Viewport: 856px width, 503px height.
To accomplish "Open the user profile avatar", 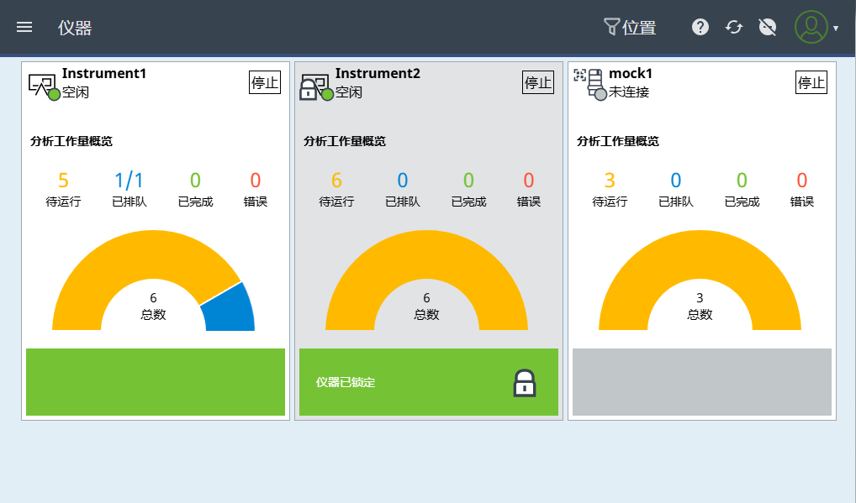I will 811,27.
